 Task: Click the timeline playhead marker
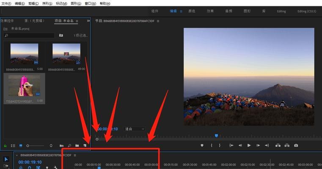click(99, 168)
